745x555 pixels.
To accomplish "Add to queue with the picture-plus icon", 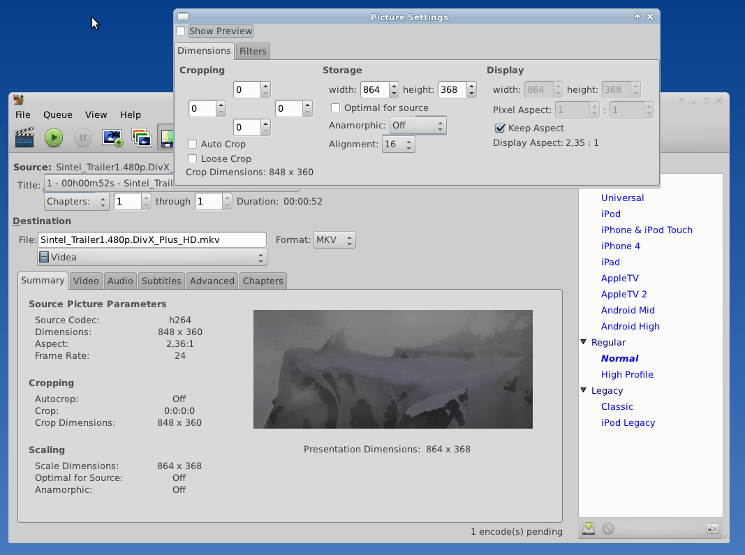I will pos(112,138).
